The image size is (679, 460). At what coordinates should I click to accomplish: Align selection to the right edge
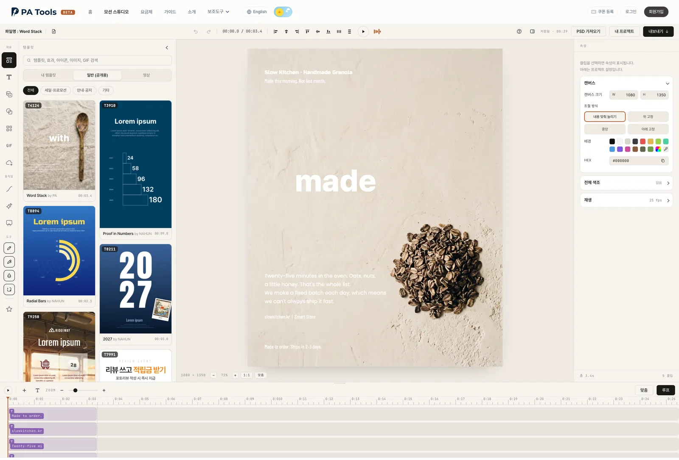(297, 31)
